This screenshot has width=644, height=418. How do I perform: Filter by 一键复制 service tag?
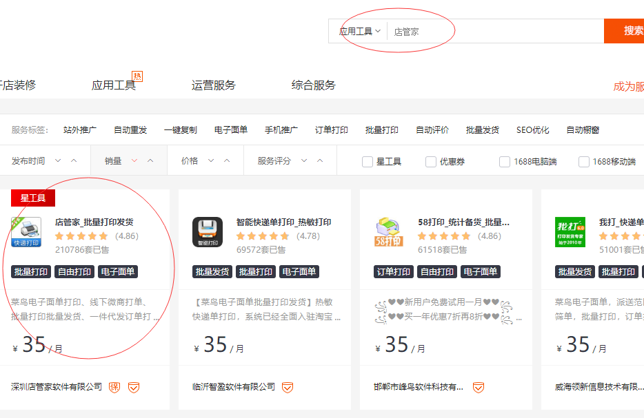(x=180, y=130)
